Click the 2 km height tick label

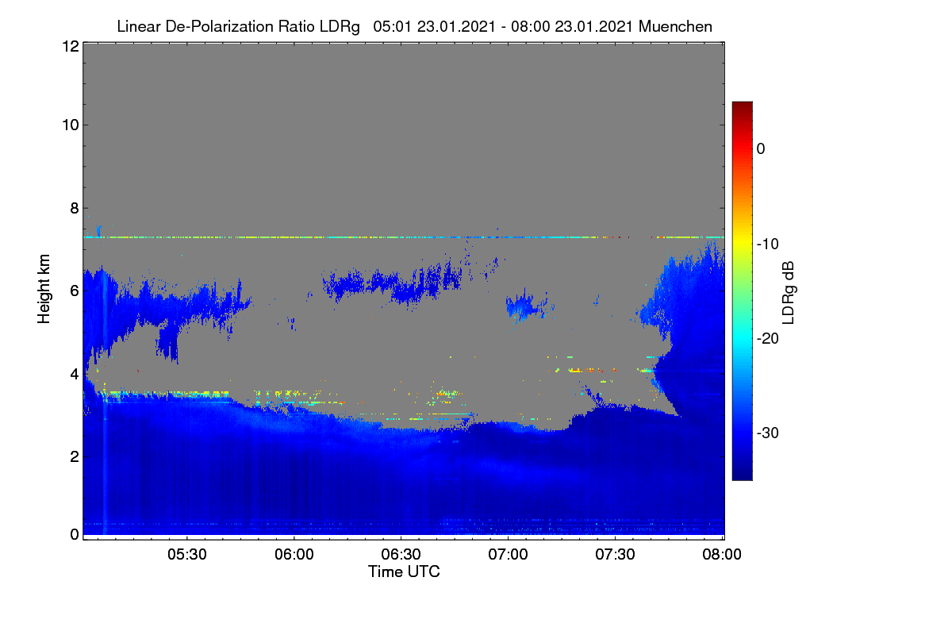[73, 456]
